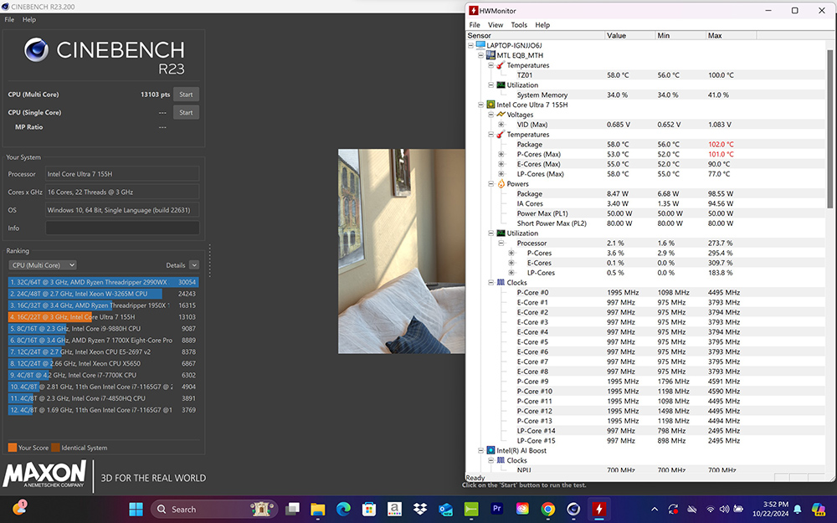This screenshot has height=523, width=837.
Task: Expand the P-Cores (Max) temperature row
Action: pos(501,154)
